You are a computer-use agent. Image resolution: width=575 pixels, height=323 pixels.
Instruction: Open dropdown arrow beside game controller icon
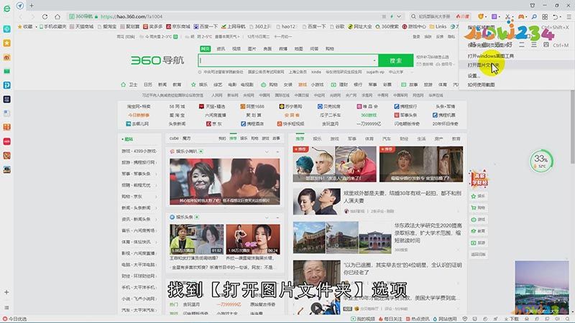tap(527, 17)
